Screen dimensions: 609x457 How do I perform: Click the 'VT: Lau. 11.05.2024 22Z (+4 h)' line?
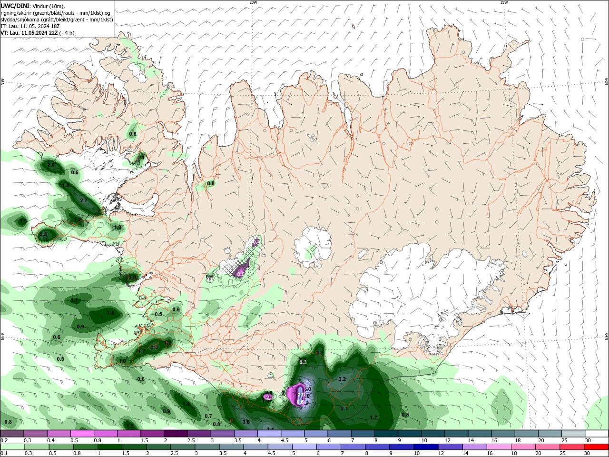37,33
